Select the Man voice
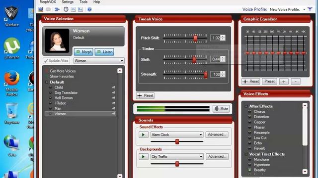Image resolution: width=318 pixels, height=178 pixels. coord(58,108)
